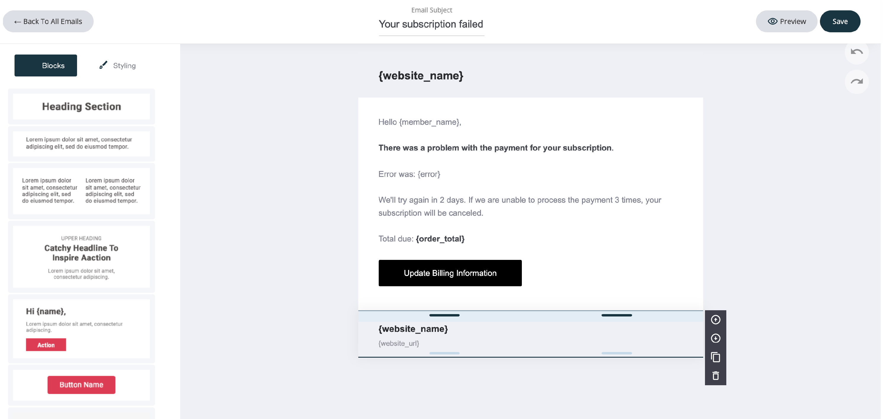This screenshot has width=889, height=419.
Task: Open the Styling tab
Action: tap(124, 65)
